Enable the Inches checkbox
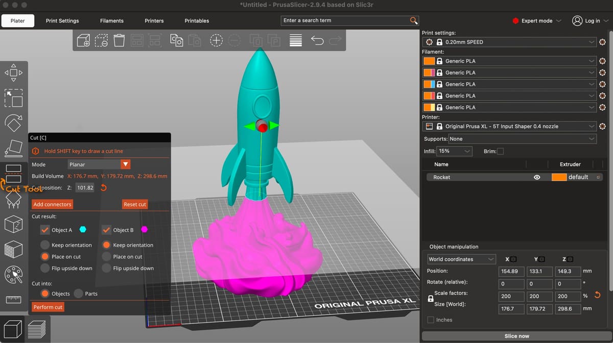Screen dimensions: 613x343 pos(431,320)
